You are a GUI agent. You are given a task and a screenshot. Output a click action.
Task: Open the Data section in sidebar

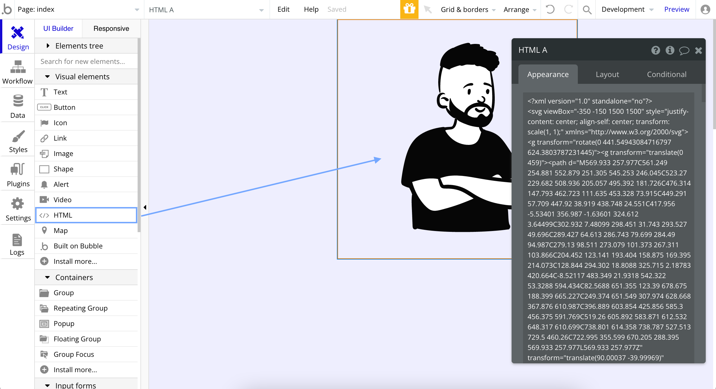(x=18, y=107)
